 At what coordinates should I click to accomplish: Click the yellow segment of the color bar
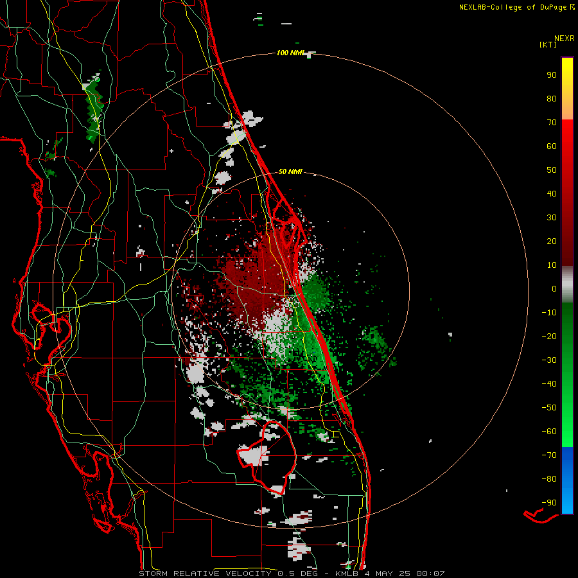(x=567, y=89)
